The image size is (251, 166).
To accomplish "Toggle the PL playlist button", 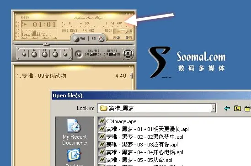I will pyautogui.click(x=127, y=37).
